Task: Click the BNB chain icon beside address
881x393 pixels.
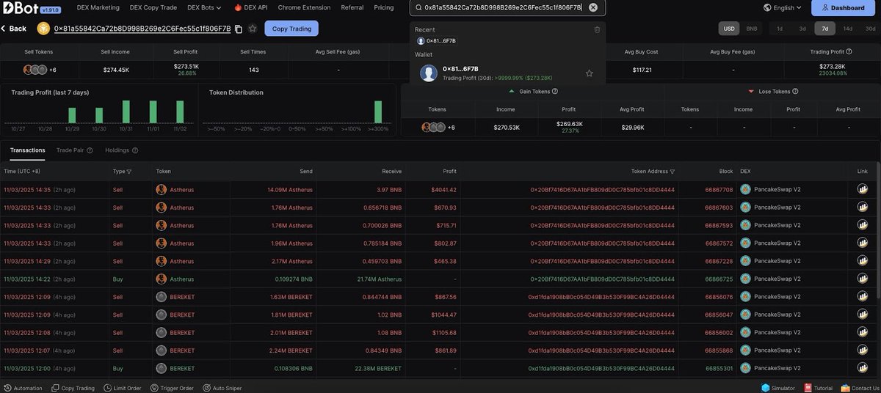Action: 43,29
